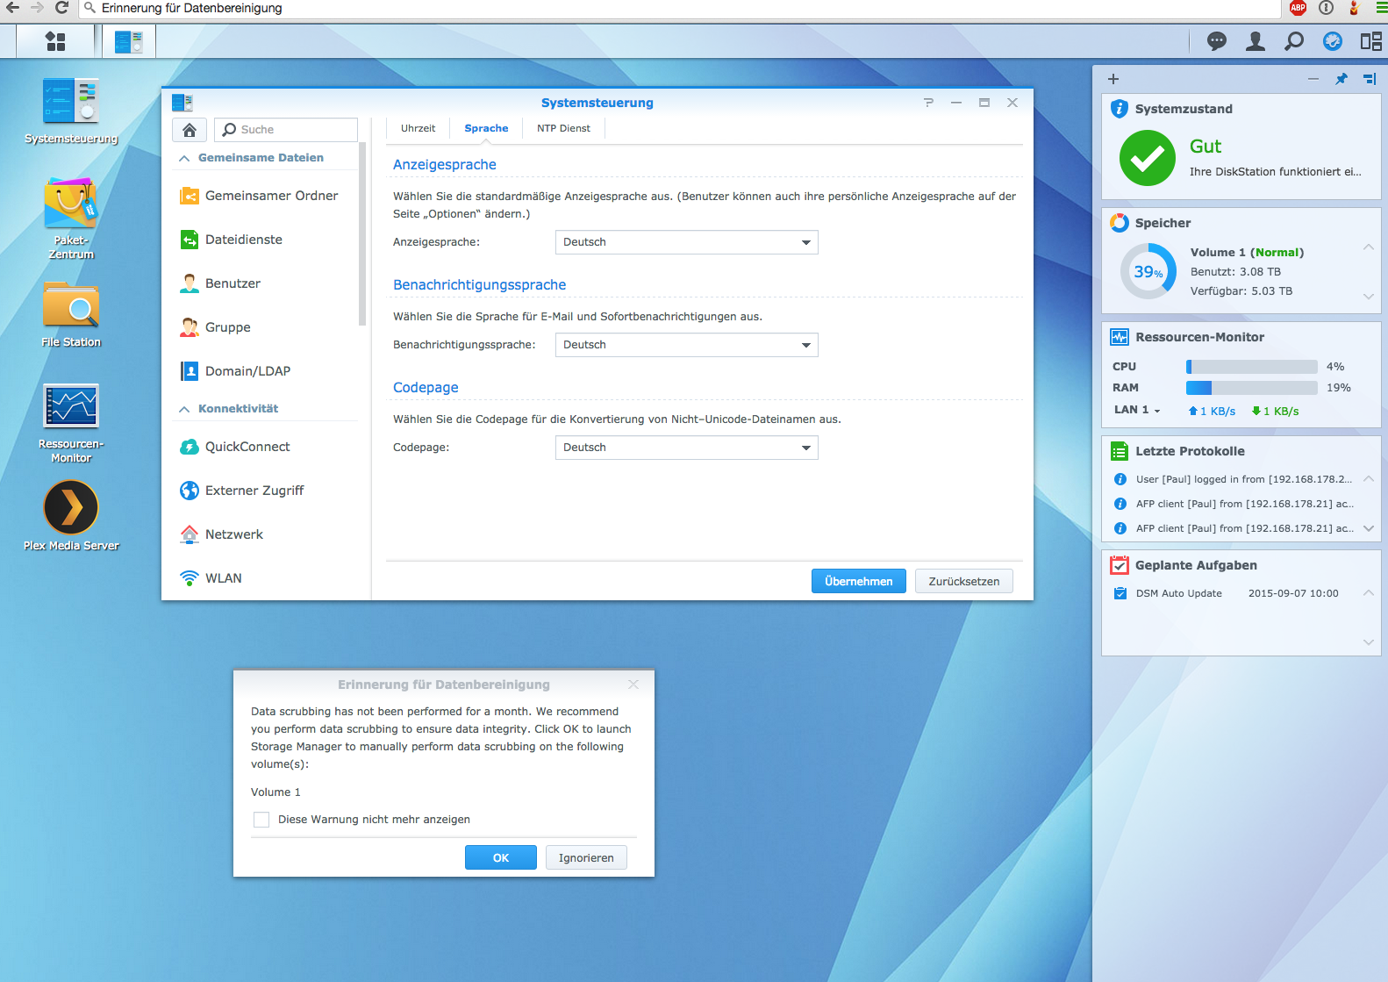Click the main menu grid icon
Viewport: 1388px width, 982px height.
55,41
